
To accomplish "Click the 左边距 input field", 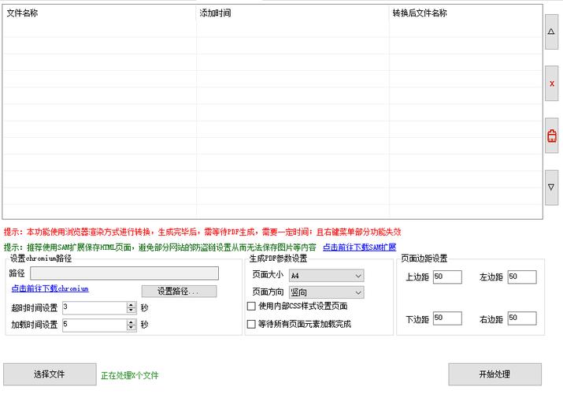I will coord(522,277).
